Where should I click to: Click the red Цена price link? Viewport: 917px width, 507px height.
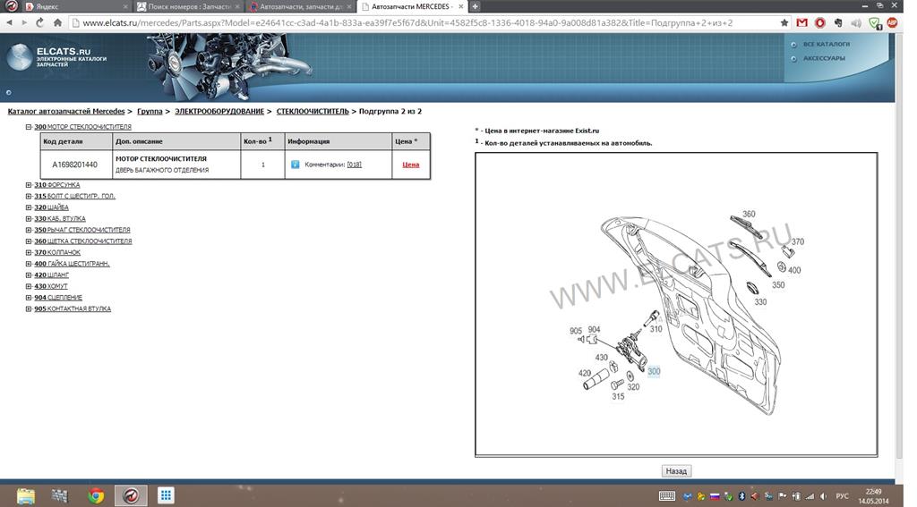(x=410, y=165)
